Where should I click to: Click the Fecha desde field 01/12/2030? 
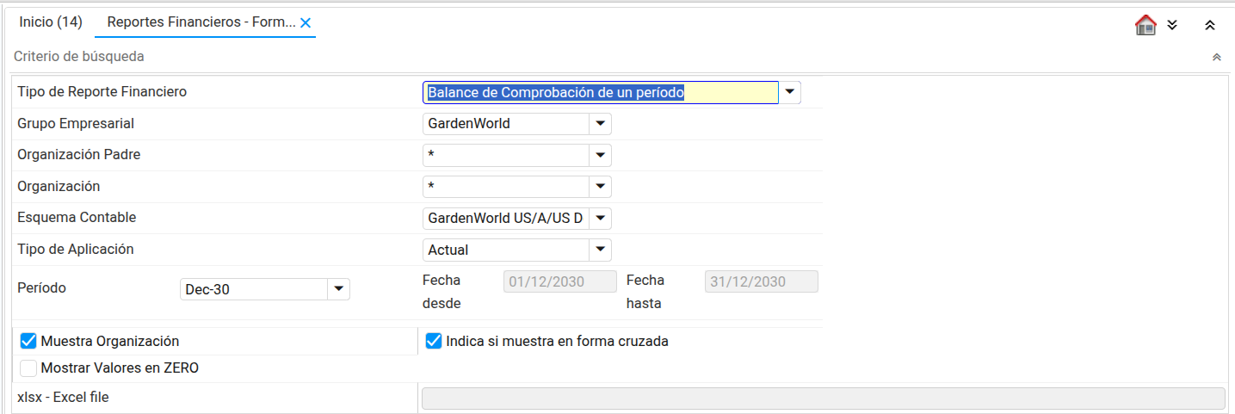[x=560, y=281]
